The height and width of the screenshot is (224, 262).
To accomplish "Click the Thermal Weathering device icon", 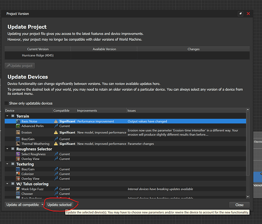I will [18, 144].
